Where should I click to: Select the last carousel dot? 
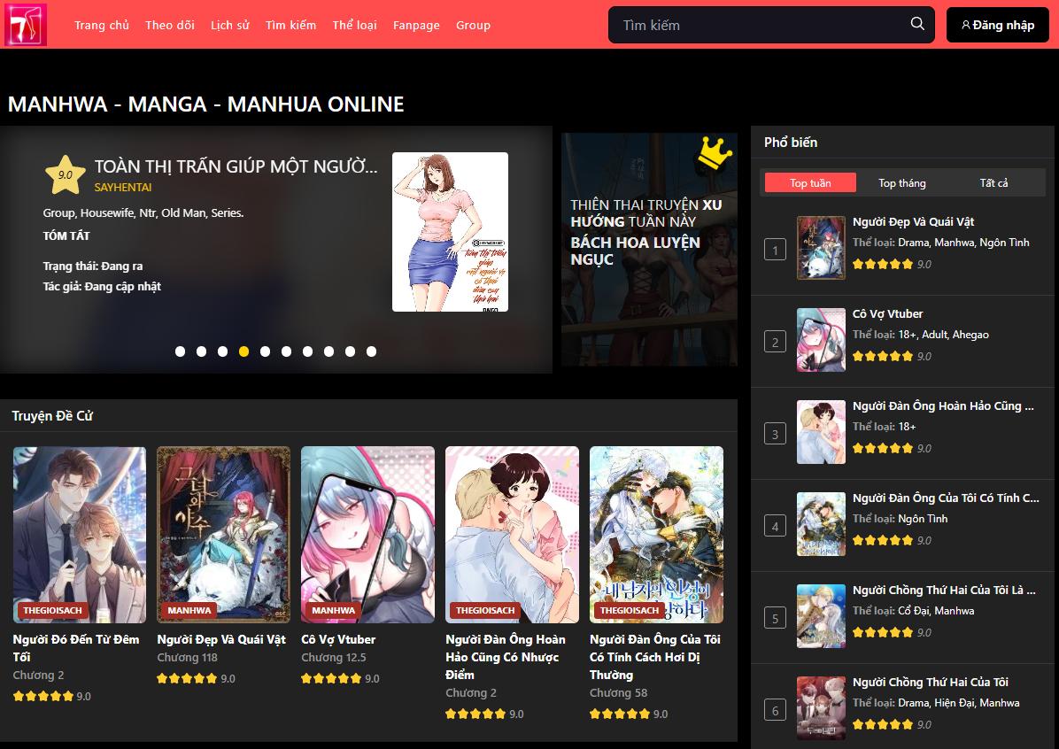pyautogui.click(x=371, y=351)
